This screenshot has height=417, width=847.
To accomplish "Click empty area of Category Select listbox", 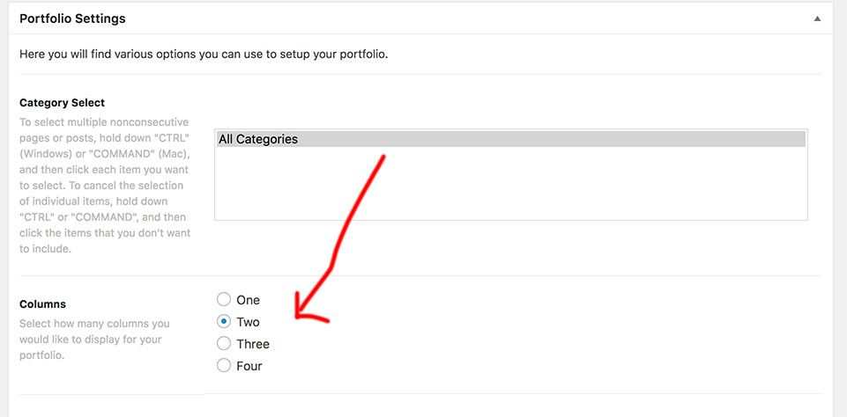I will click(509, 185).
